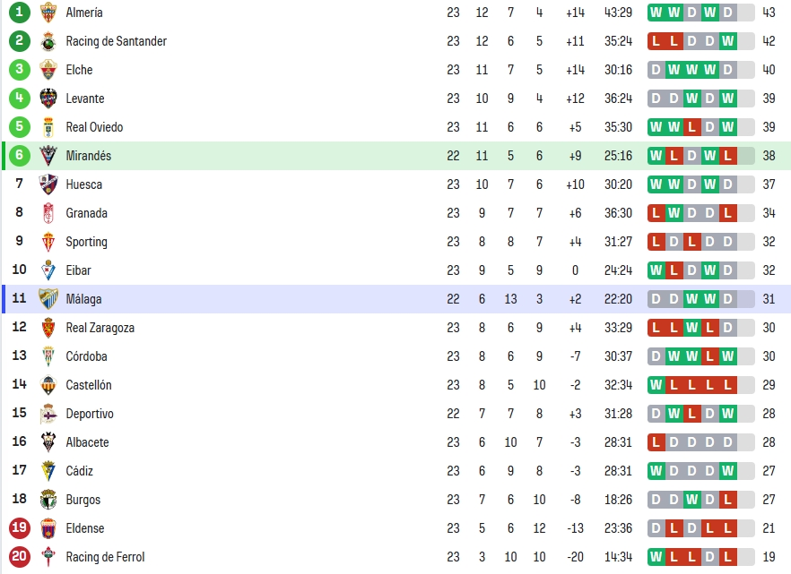Click the Almería club crest
This screenshot has height=574, width=791.
48,13
